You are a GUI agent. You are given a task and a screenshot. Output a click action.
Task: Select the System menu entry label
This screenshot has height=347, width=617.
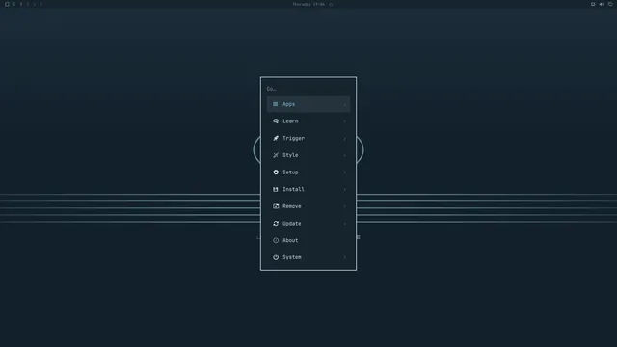tap(292, 257)
